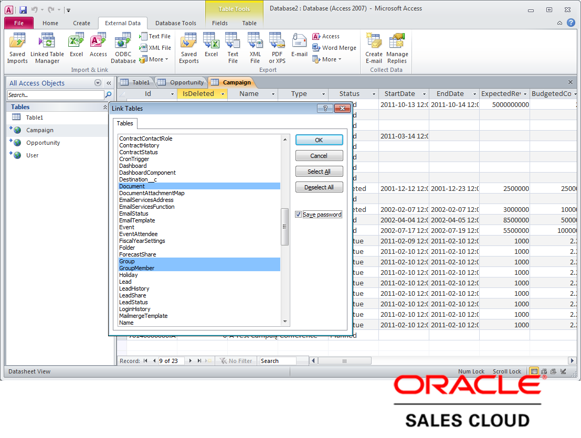Click the No Filter button
The height and width of the screenshot is (438, 581).
(x=236, y=360)
